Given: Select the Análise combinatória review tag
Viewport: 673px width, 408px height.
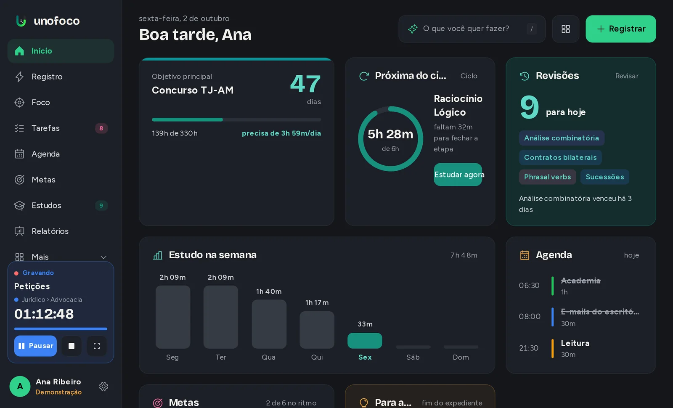Looking at the screenshot, I should 562,138.
